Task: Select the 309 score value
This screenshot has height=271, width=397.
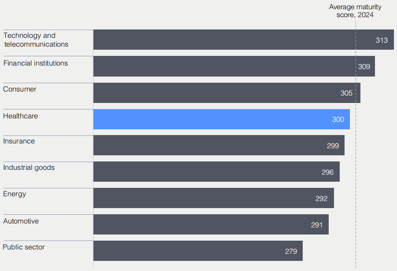Action: click(x=364, y=67)
